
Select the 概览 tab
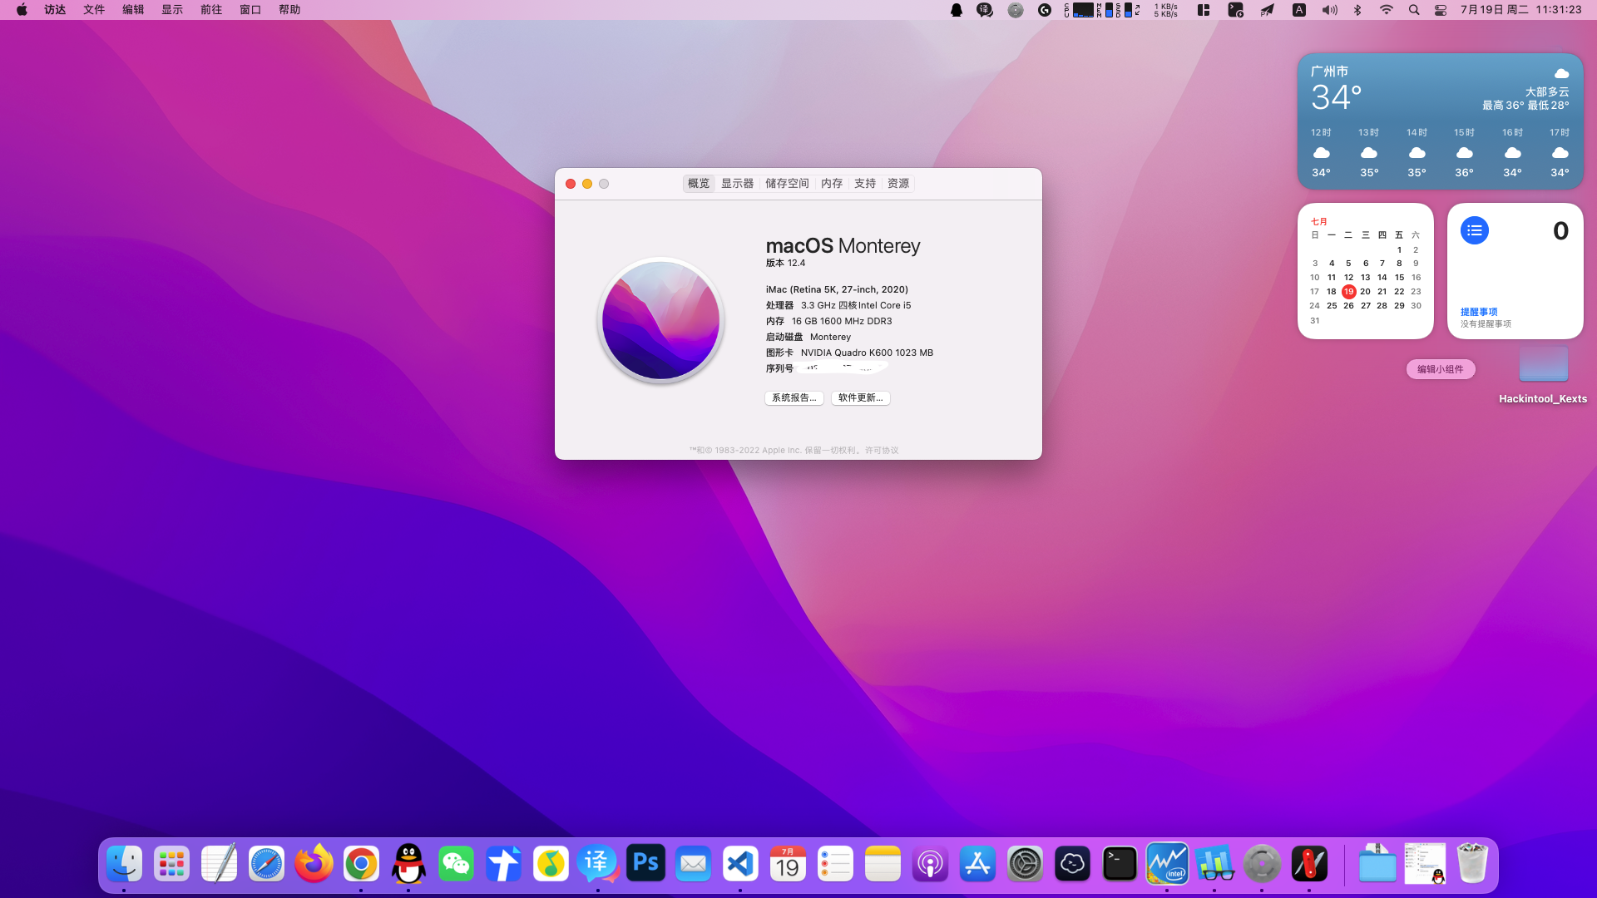pos(699,184)
